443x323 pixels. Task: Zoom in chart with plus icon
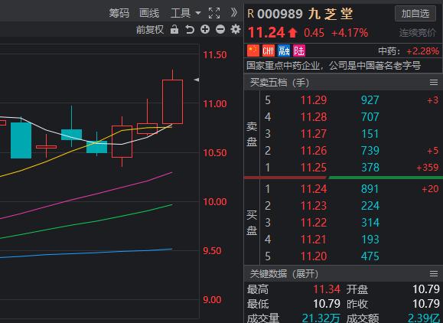[205, 29]
